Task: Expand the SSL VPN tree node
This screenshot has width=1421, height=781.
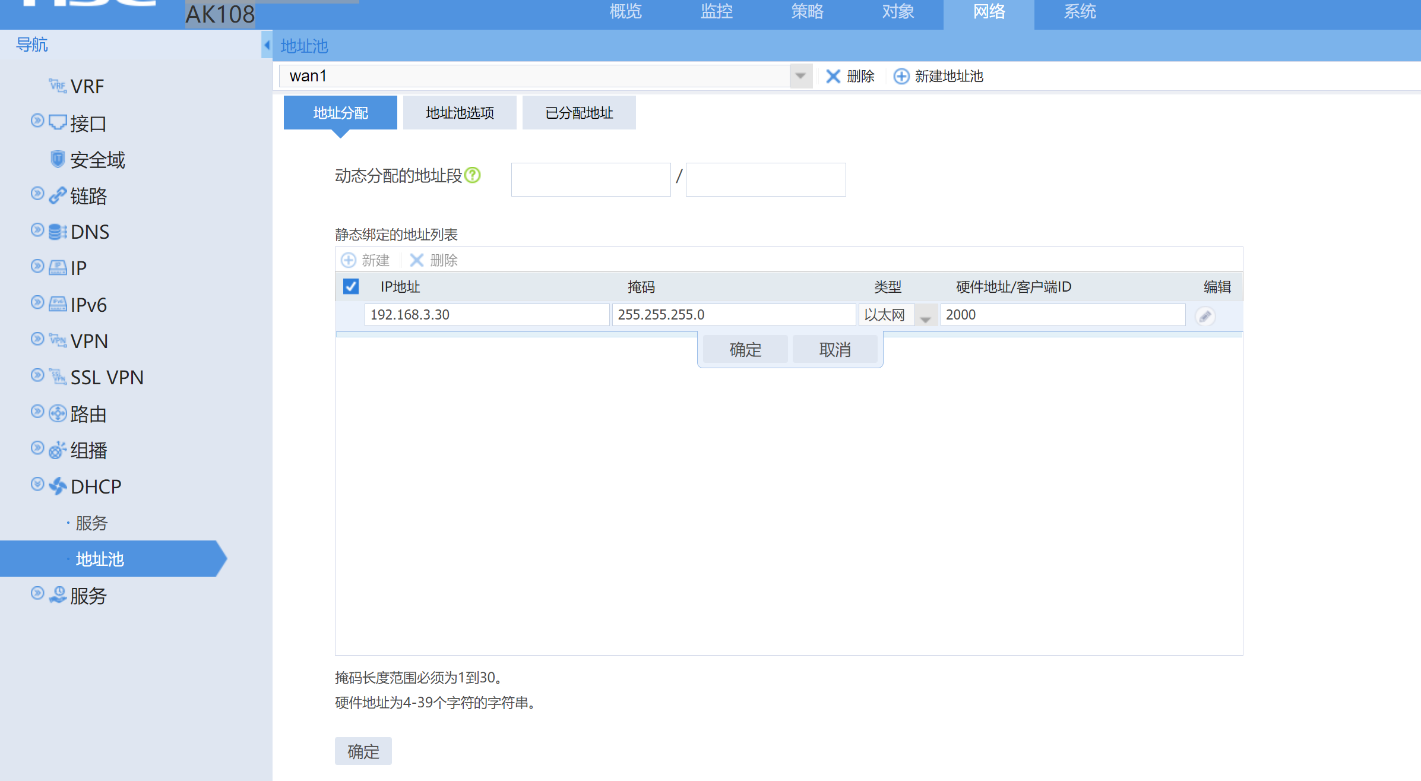Action: (x=37, y=375)
